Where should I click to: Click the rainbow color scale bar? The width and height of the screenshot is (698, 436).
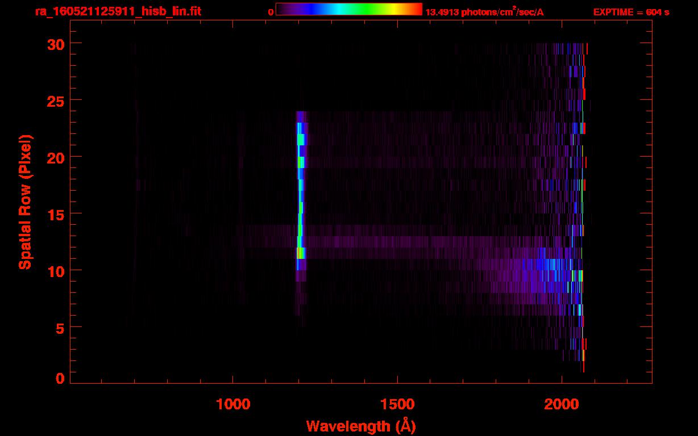(x=349, y=9)
